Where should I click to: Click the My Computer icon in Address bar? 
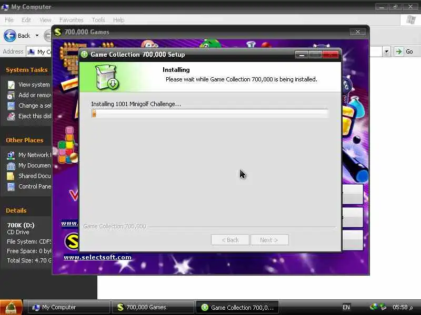[x=32, y=51]
